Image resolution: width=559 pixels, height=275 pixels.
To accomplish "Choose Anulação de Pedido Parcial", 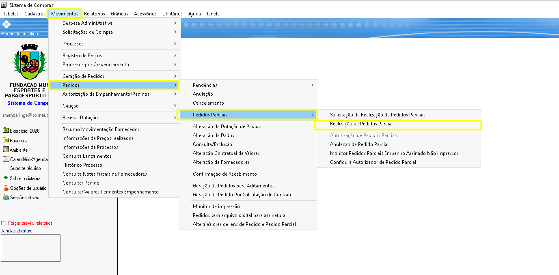I will tap(359, 144).
